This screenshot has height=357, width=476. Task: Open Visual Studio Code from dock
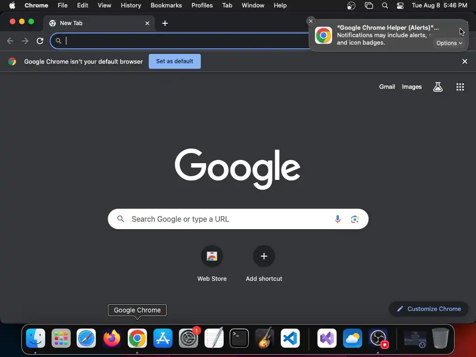tap(290, 338)
